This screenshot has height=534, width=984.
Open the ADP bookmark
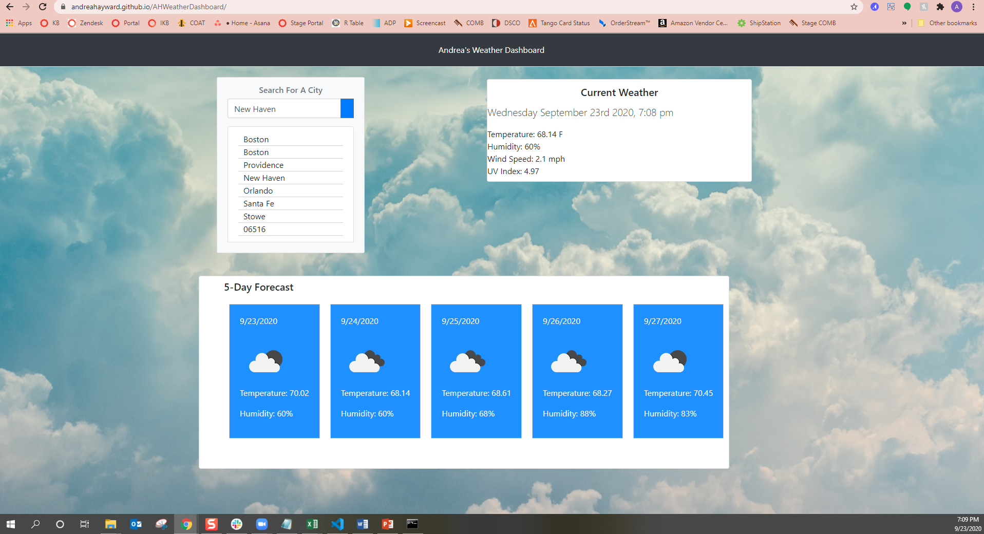click(385, 23)
